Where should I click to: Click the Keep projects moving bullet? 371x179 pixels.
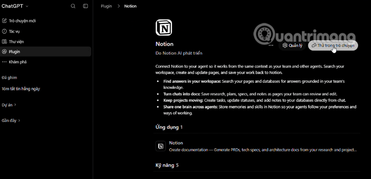pyautogui.click(x=255, y=100)
